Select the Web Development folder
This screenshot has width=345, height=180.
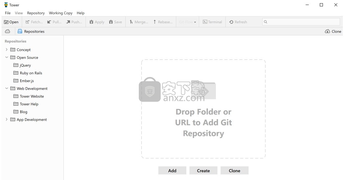tap(29, 88)
